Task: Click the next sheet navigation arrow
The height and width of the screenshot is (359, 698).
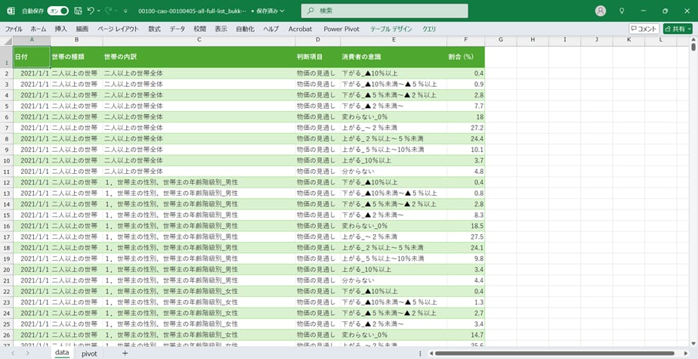Action: 27,353
